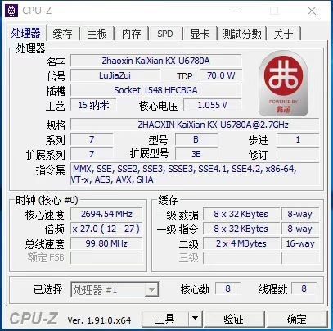Minimize the CPU-Z window
The image size is (333, 331).
coord(237,11)
